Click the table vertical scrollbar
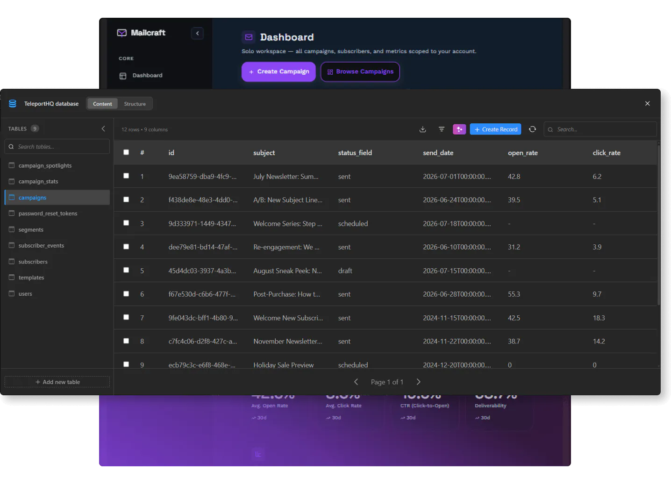671x485 pixels. [658, 224]
